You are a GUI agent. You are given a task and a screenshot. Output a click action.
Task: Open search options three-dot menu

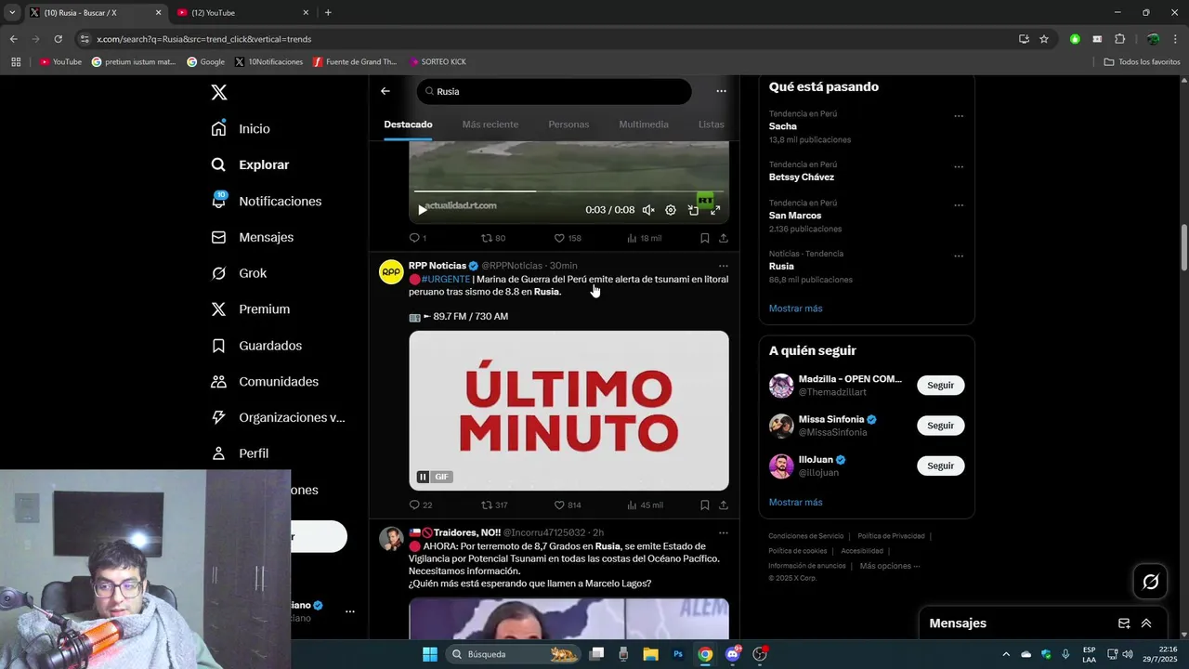(x=721, y=91)
